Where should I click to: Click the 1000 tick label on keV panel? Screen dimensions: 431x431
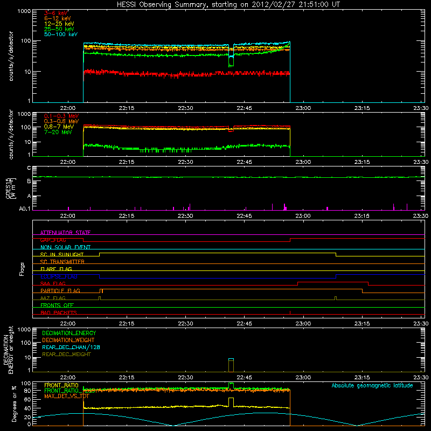coord(24,11)
